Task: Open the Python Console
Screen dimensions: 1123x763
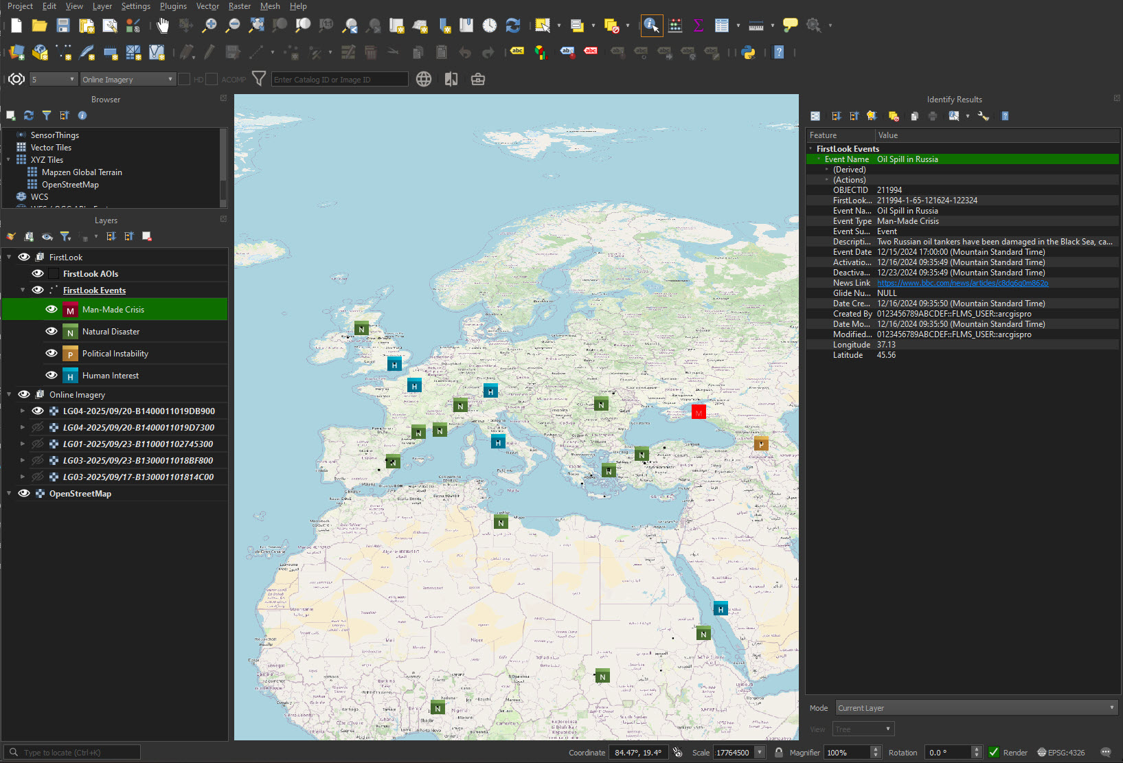Action: (748, 52)
